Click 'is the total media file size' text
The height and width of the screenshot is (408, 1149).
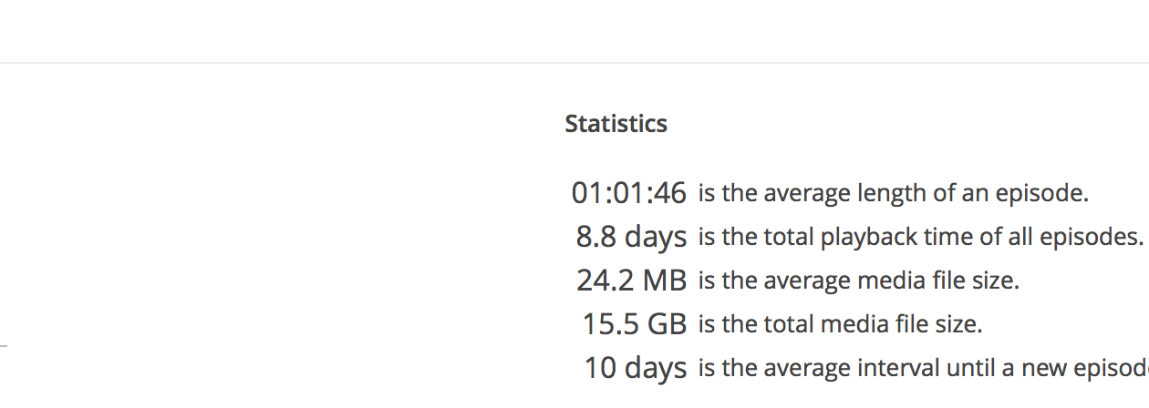840,324
